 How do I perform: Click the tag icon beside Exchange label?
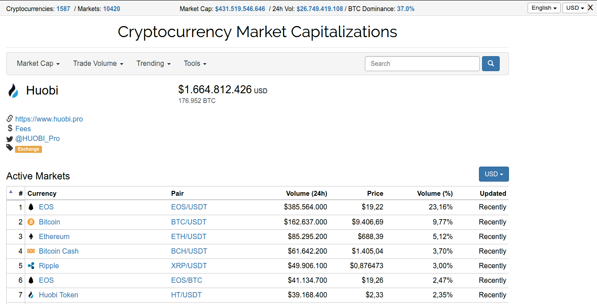(10, 148)
